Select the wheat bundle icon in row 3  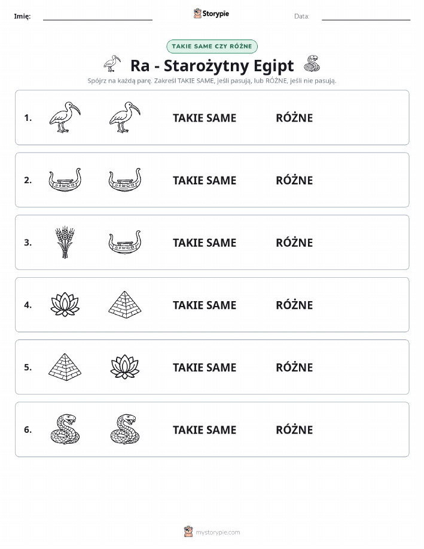(x=65, y=242)
